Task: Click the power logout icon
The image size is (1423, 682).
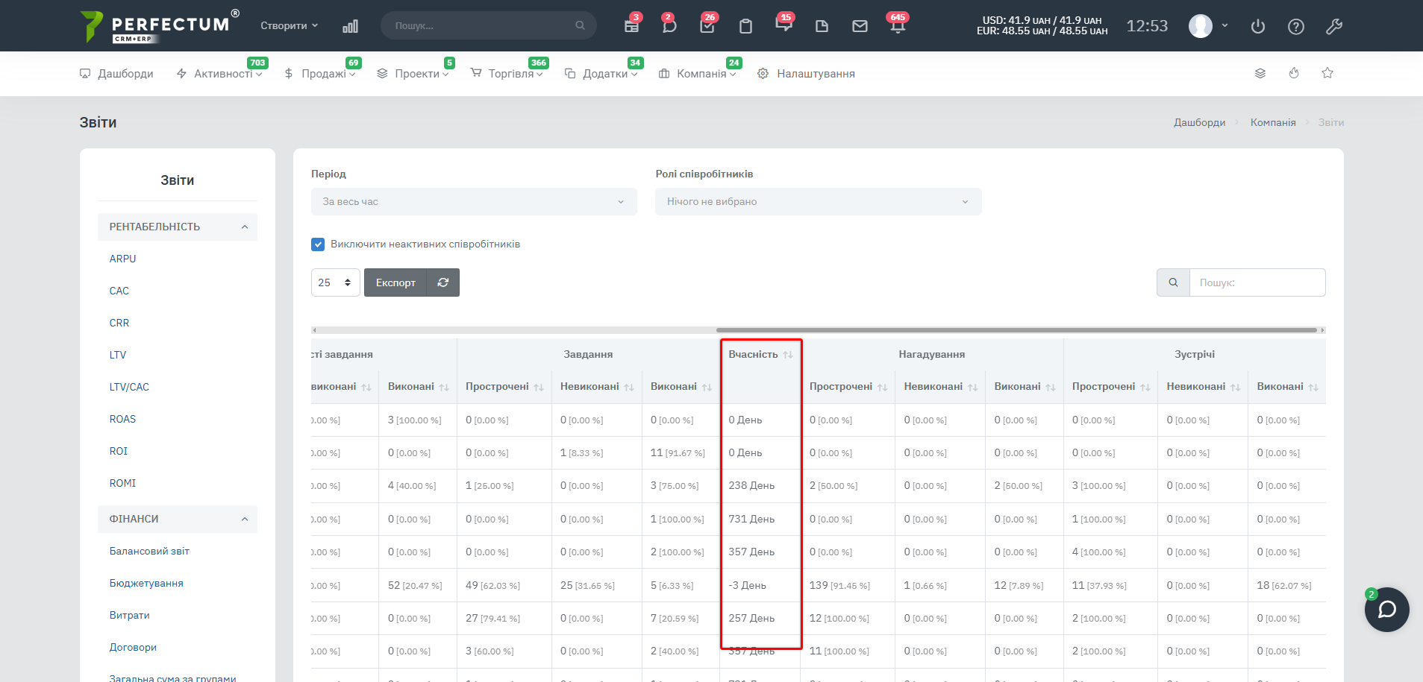Action: click(x=1258, y=27)
